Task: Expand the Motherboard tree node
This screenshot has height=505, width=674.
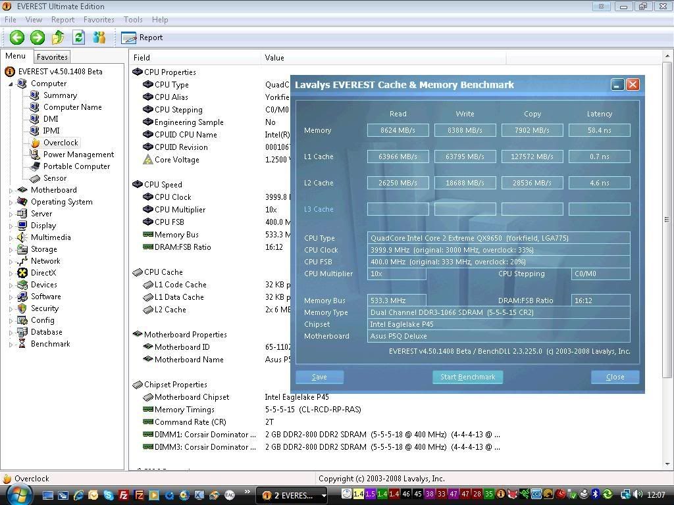Action: [x=11, y=190]
